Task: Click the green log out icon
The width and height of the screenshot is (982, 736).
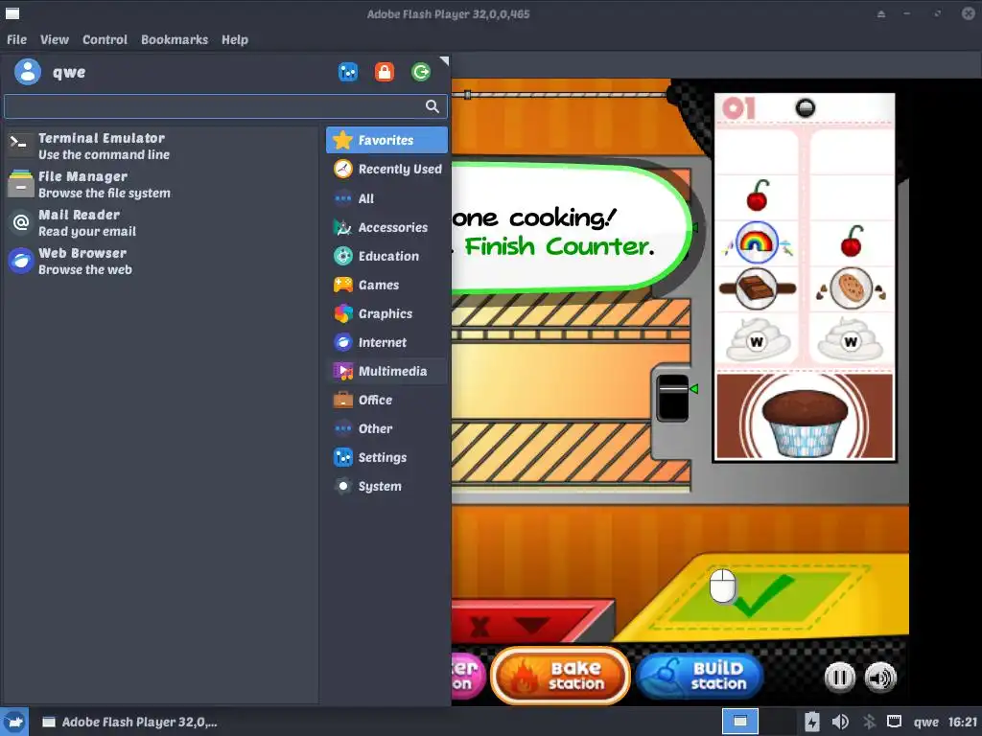Action: (x=421, y=72)
